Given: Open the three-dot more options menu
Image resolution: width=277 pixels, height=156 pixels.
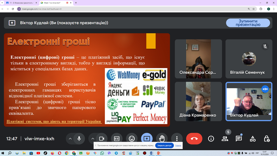Looking at the screenshot, I should (x=177, y=139).
